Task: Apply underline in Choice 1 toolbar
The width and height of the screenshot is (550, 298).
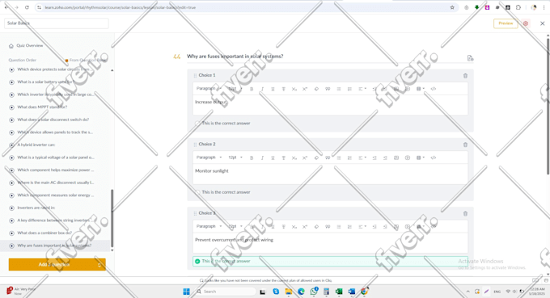Action: pos(273,89)
